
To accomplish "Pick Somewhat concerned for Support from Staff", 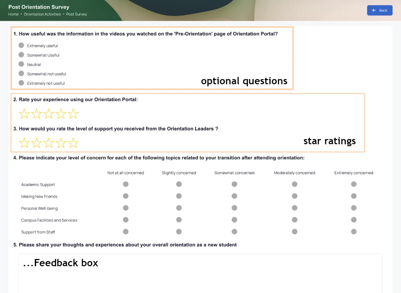I will click(235, 231).
